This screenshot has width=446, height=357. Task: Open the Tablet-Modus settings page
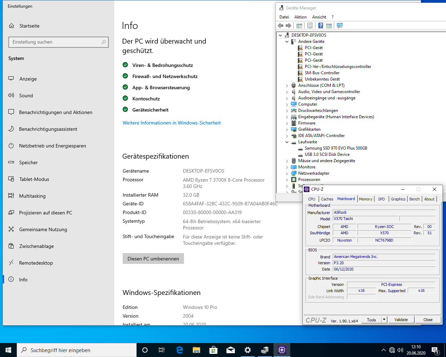click(x=59, y=179)
